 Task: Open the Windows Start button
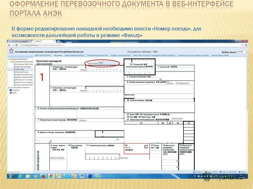10,176
